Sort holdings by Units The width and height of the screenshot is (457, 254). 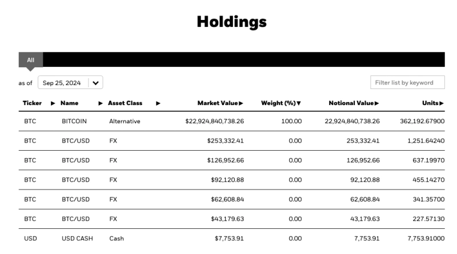point(434,103)
